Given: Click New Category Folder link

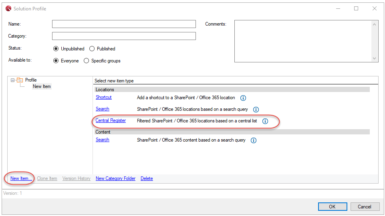Looking at the screenshot, I should [115, 178].
